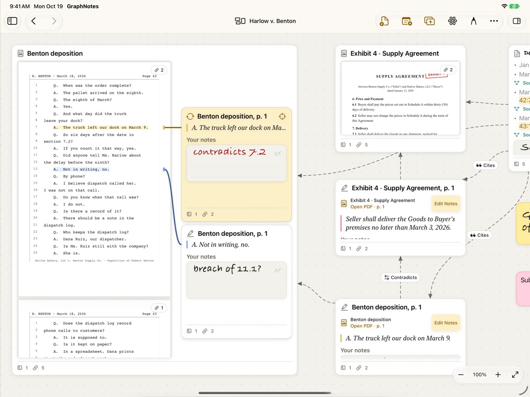
Task: Click the sync icon on yellow deposition card
Action: click(190, 116)
